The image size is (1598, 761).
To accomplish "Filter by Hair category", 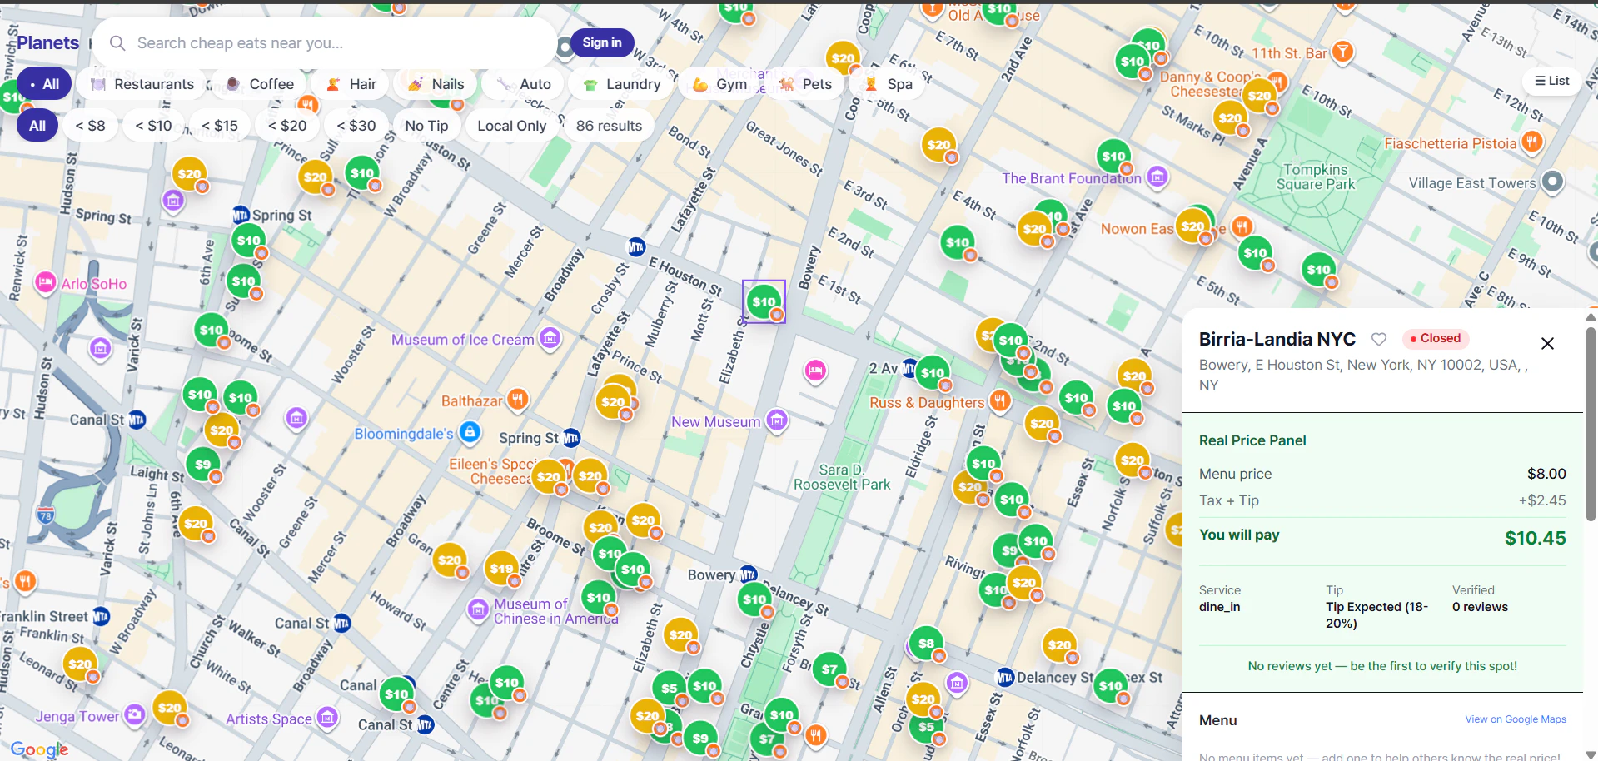I will [x=351, y=84].
